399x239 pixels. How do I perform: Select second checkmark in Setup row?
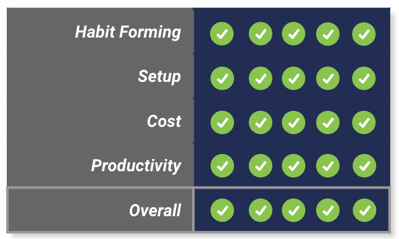tap(260, 78)
